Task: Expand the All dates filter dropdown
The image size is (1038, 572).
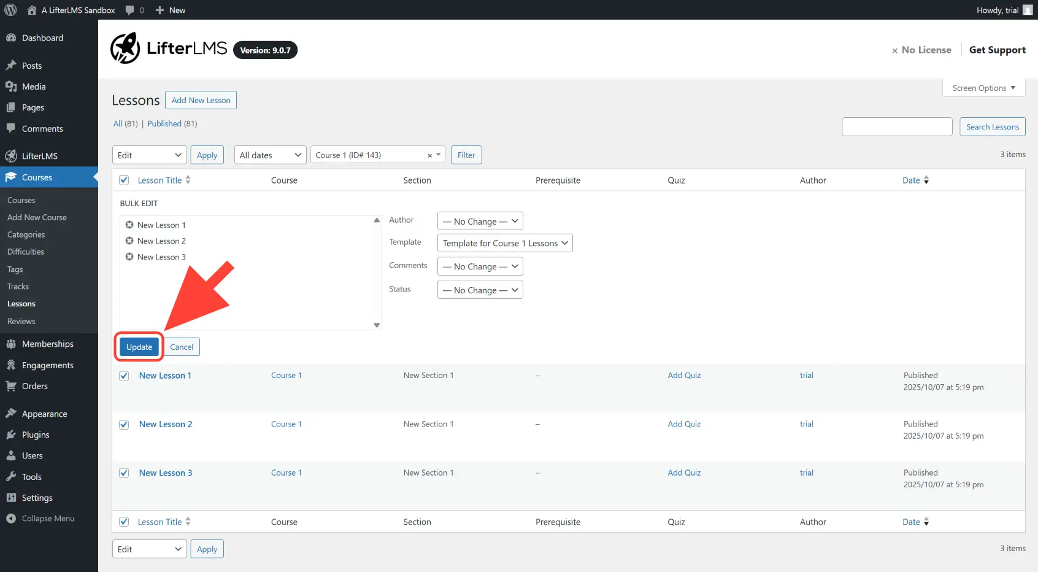Action: tap(270, 155)
